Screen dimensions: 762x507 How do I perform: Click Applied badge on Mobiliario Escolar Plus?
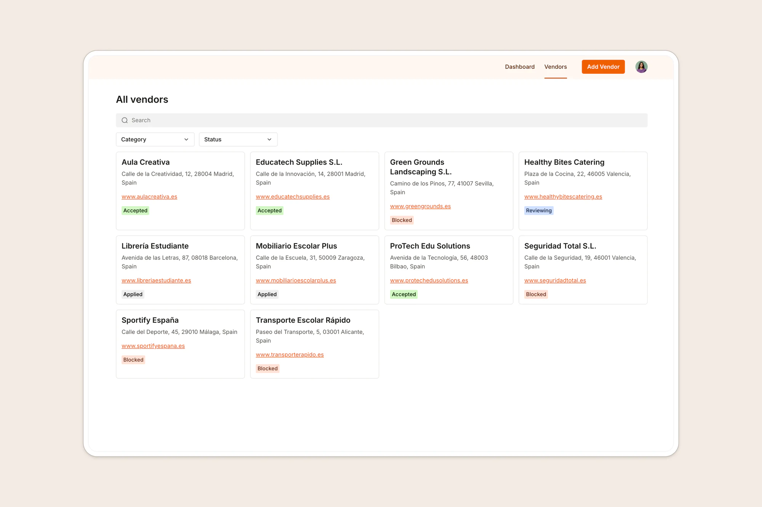point(267,294)
